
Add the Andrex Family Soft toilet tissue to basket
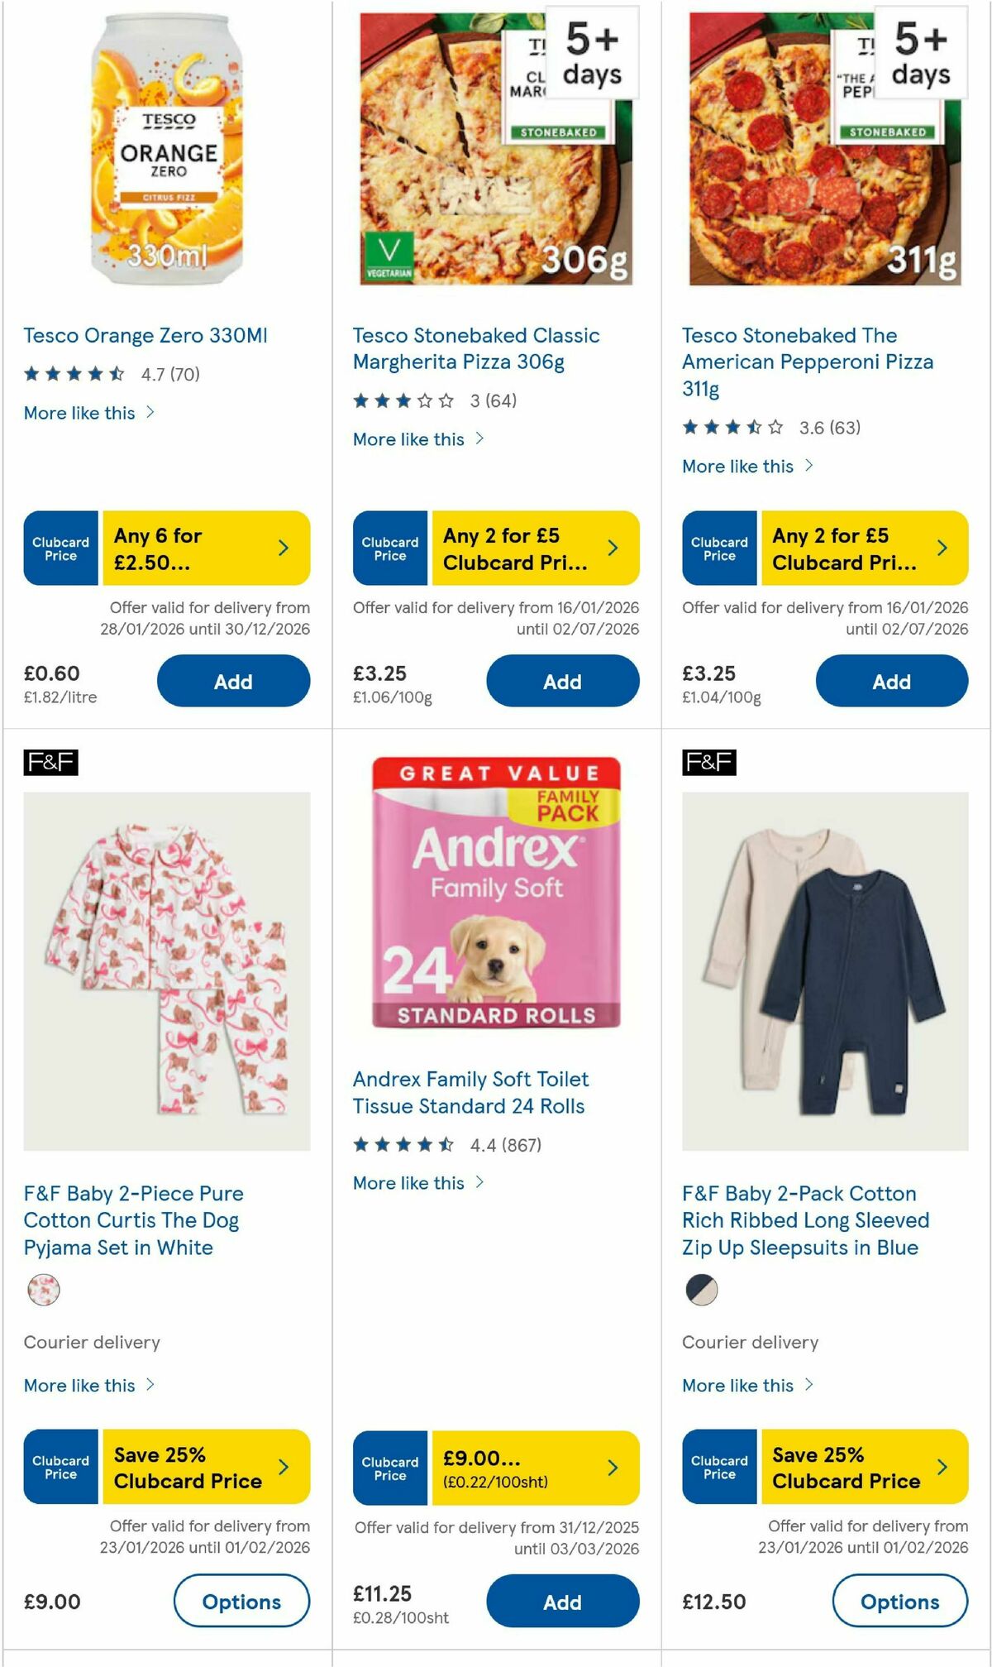tap(562, 1602)
